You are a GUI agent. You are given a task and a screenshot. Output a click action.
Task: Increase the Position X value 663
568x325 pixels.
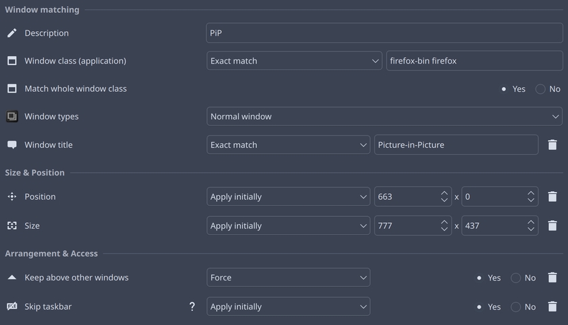pos(444,193)
